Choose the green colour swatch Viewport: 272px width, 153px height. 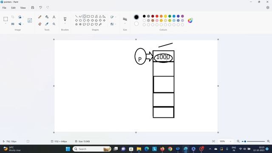(170, 16)
